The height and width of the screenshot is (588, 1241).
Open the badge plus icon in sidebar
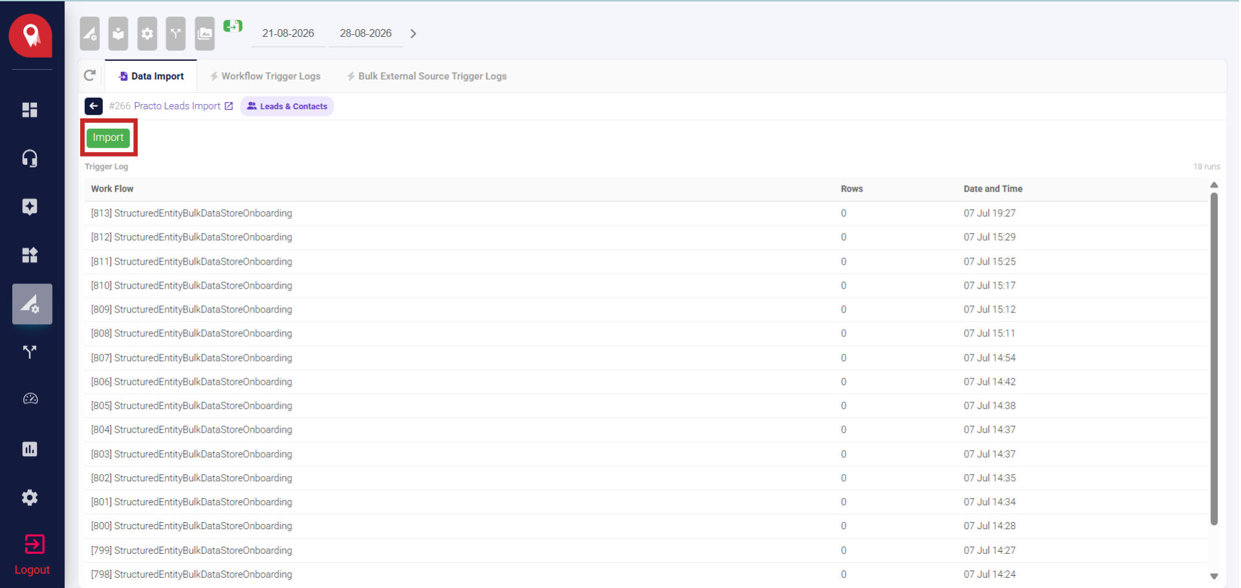tap(30, 207)
